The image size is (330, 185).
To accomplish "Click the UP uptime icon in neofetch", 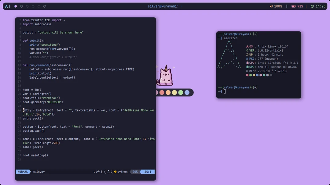I will point(247,54).
